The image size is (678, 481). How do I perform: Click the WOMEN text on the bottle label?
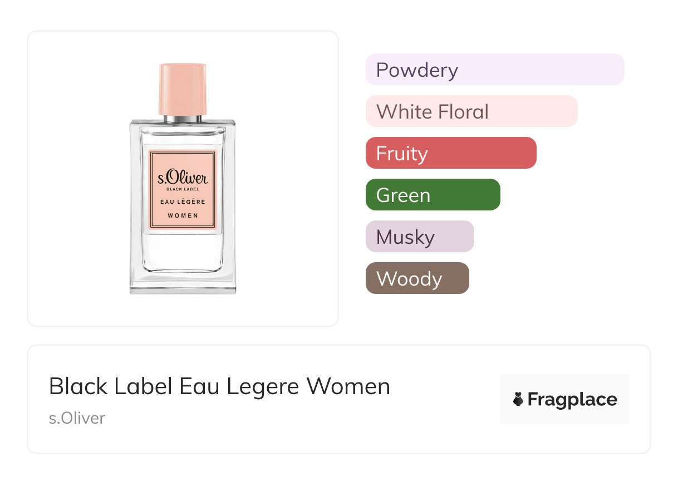click(183, 215)
